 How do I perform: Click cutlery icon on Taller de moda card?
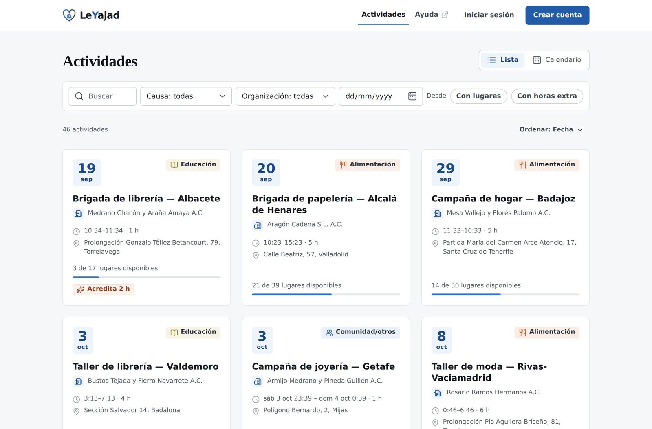tap(523, 333)
